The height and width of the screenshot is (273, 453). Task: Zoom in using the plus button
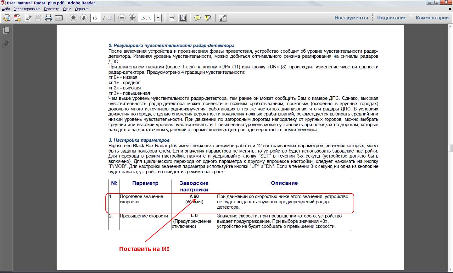tap(132, 18)
